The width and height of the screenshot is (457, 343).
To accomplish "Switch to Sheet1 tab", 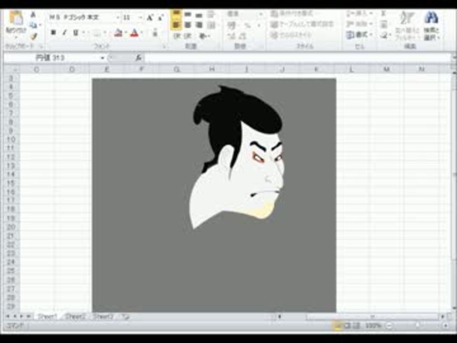I will point(47,316).
